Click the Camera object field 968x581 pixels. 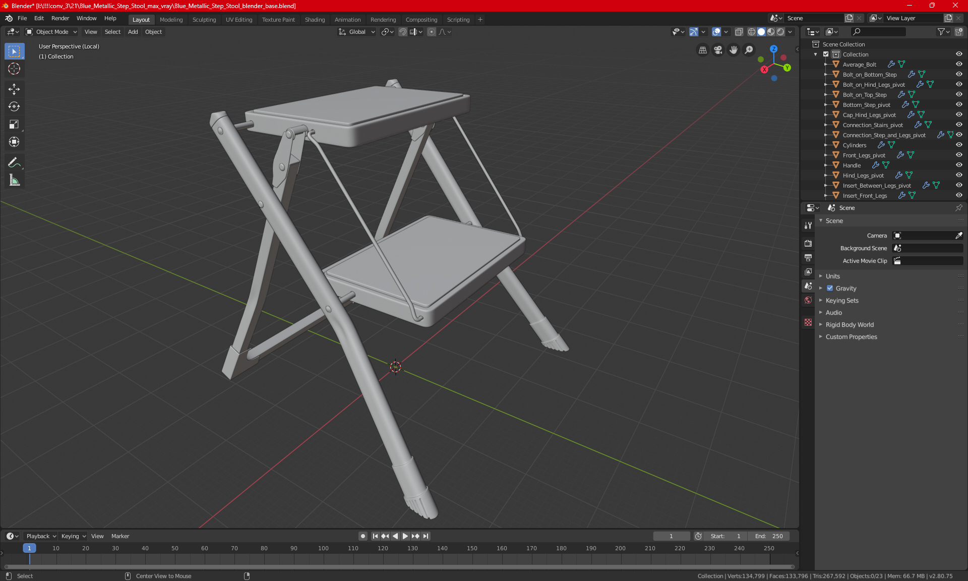(x=924, y=236)
